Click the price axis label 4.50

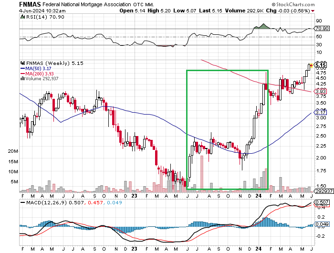click(x=321, y=78)
